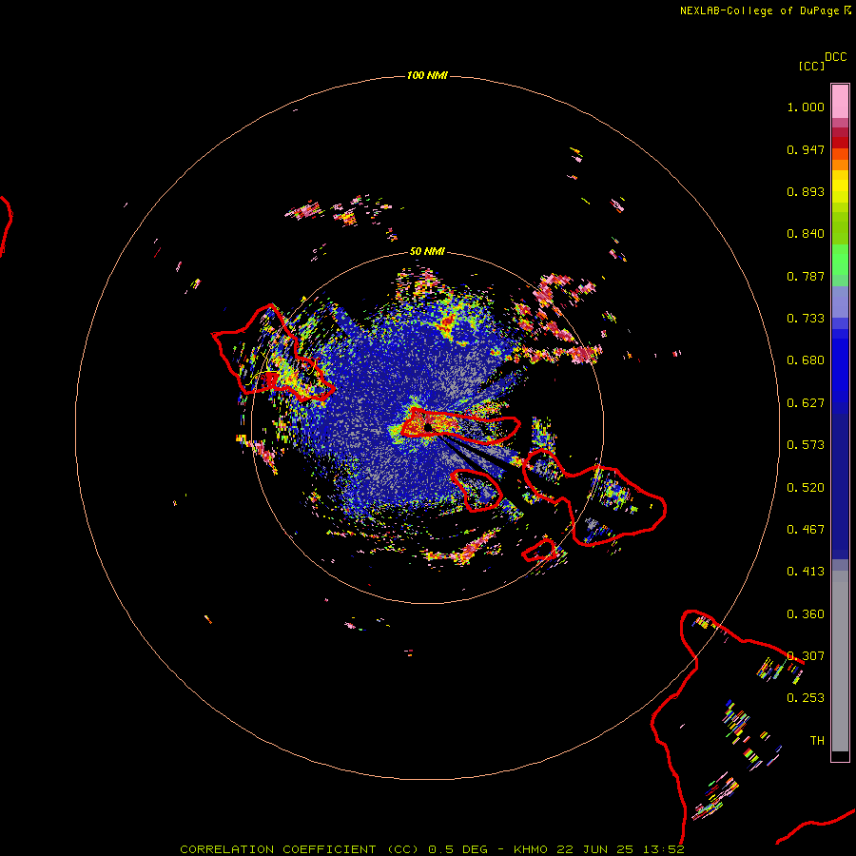Viewport: 856px width, 856px height.
Task: Click the 0.787 color scale value
Action: coord(806,276)
